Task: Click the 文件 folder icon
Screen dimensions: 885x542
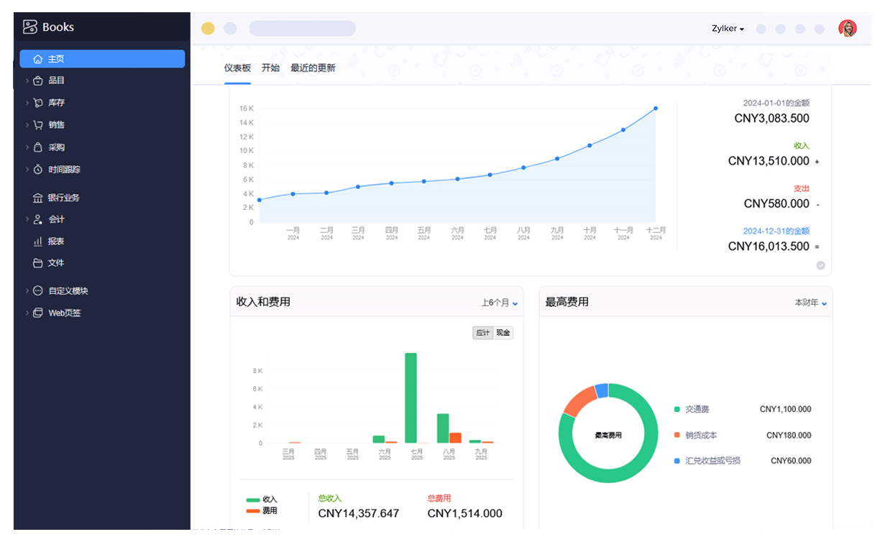Action: tap(38, 263)
